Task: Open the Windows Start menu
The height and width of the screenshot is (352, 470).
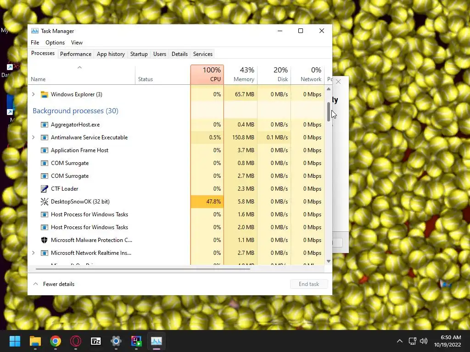Action: point(15,341)
